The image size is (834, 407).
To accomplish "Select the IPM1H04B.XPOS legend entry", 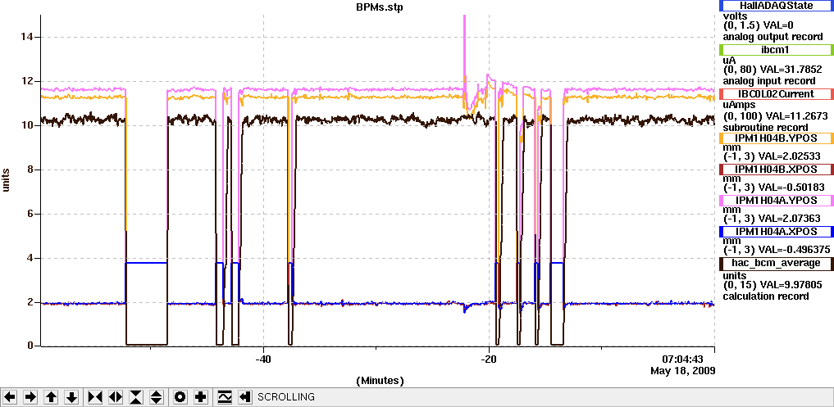I will coord(776,170).
